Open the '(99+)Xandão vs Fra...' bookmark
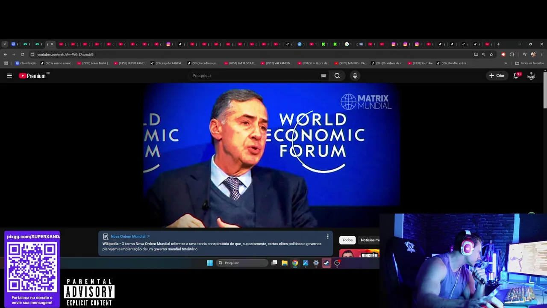Viewport: 547px width, 308px height. click(x=453, y=63)
